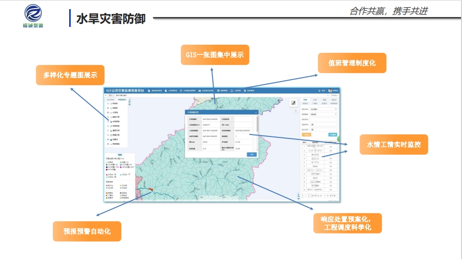Click the platform logo beside 山洪灾害监测预警平台
The height and width of the screenshot is (259, 462).
coord(109,90)
